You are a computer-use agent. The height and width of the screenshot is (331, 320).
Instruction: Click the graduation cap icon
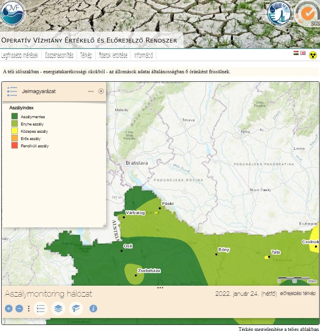(76, 309)
